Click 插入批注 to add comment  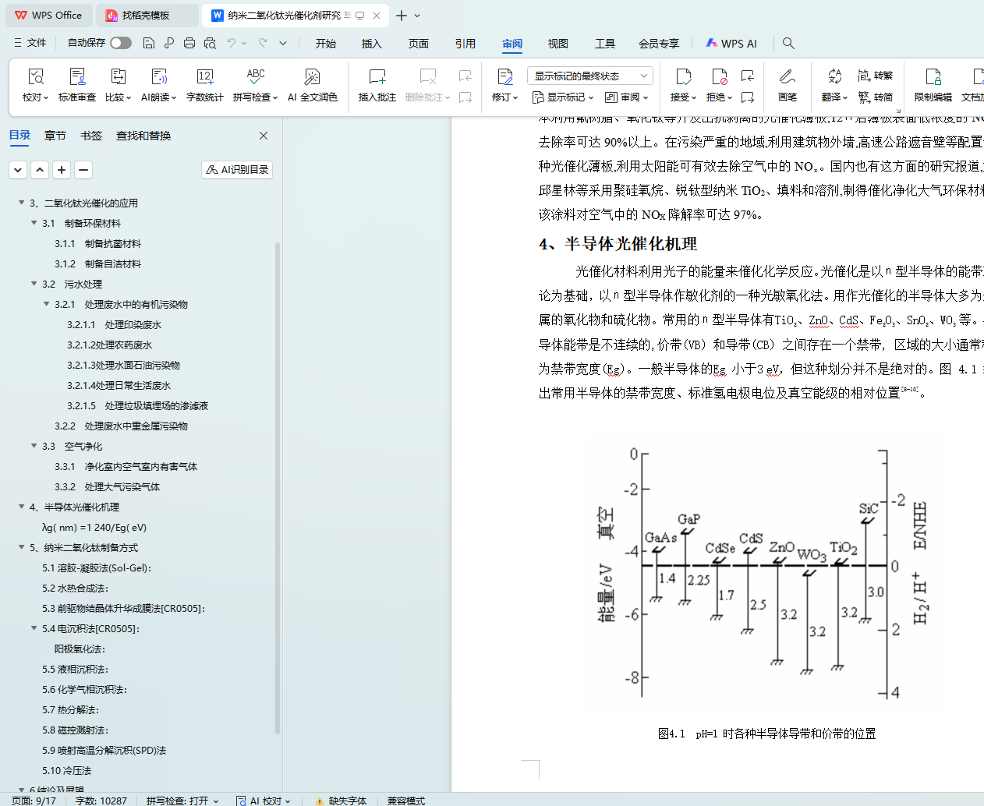[377, 85]
